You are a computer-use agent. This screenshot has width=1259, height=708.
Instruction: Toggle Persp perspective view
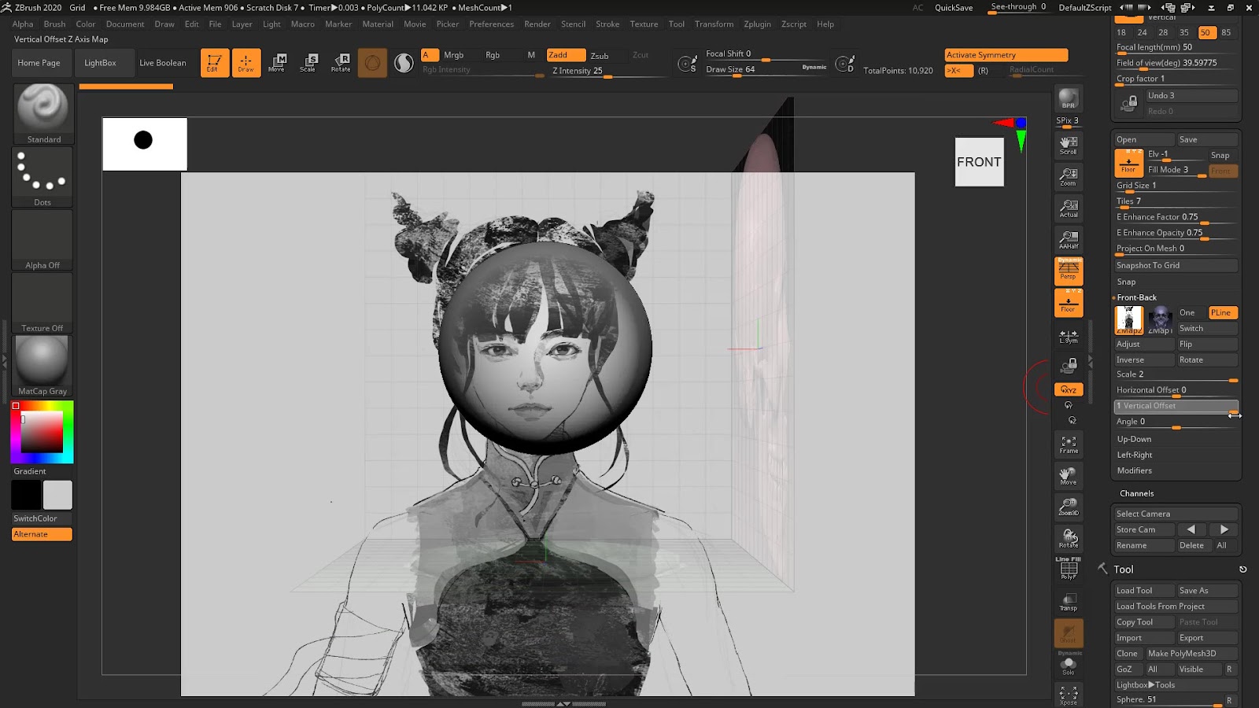[1069, 271]
